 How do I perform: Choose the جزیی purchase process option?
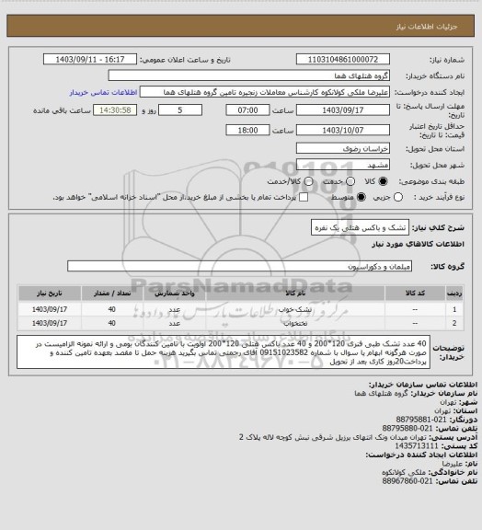(398, 197)
